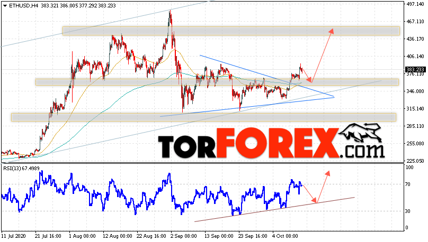
Task: Click price axis label 467.110
Action: point(415,22)
